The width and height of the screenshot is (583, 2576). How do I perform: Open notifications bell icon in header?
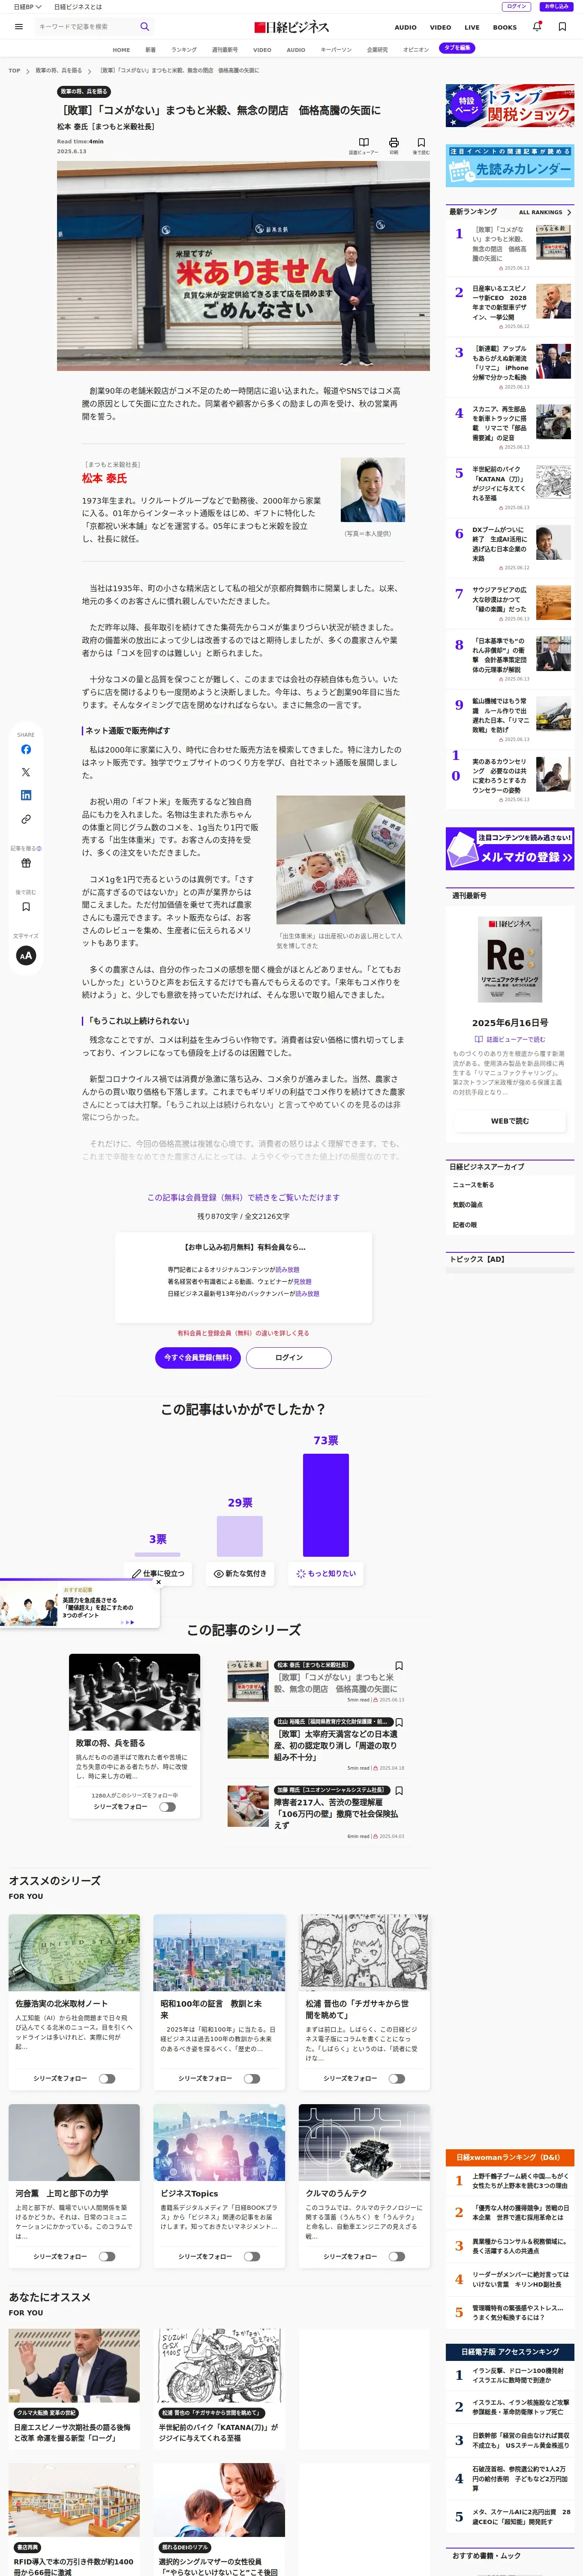pos(537,27)
